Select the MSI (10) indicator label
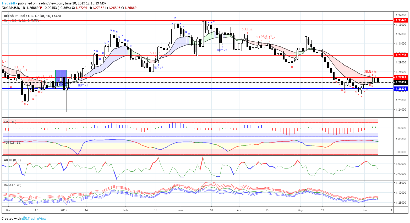This screenshot has width=410, height=223. pos(10,122)
